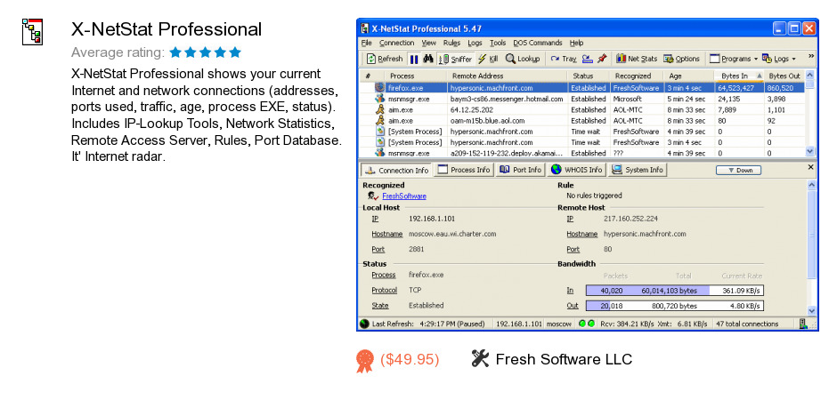837x400 pixels.
Task: Switch to the Process Info tab
Action: 464,170
